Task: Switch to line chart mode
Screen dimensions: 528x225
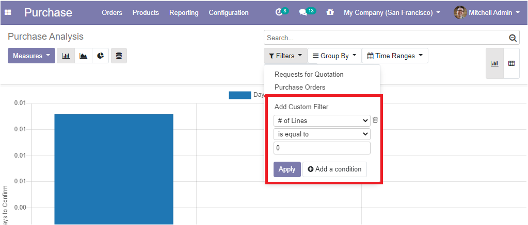Action: click(83, 56)
